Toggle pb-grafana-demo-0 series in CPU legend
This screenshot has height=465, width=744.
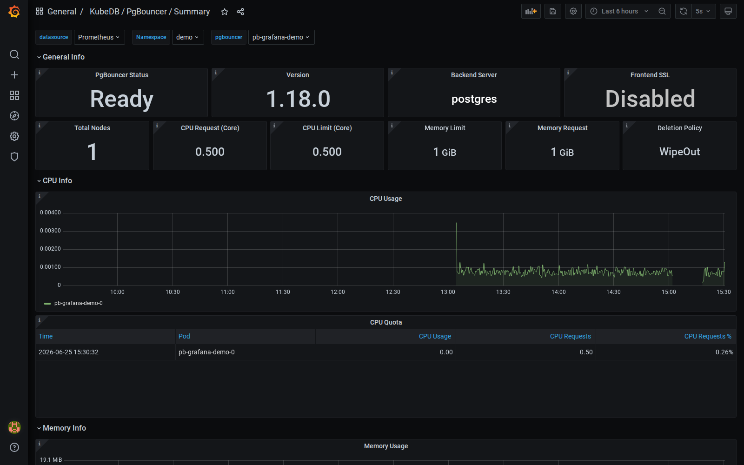[78, 303]
